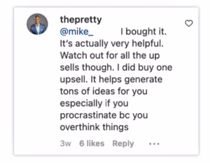Screen dimensions: 210x163
Task: Tap the circular avatar of the suited man
Action: coord(37,24)
